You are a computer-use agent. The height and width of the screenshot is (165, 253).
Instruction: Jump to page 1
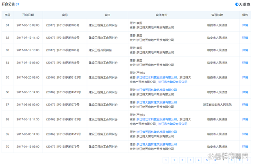tap(174, 160)
